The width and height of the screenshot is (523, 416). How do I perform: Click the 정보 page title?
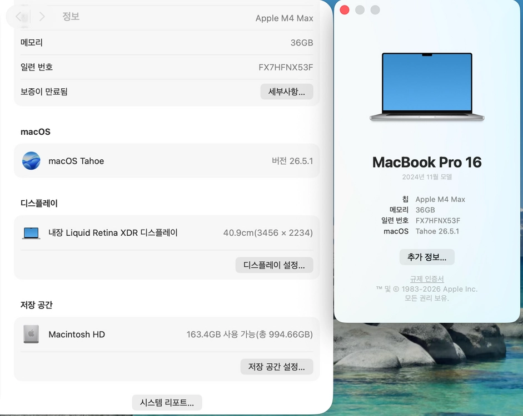point(71,16)
